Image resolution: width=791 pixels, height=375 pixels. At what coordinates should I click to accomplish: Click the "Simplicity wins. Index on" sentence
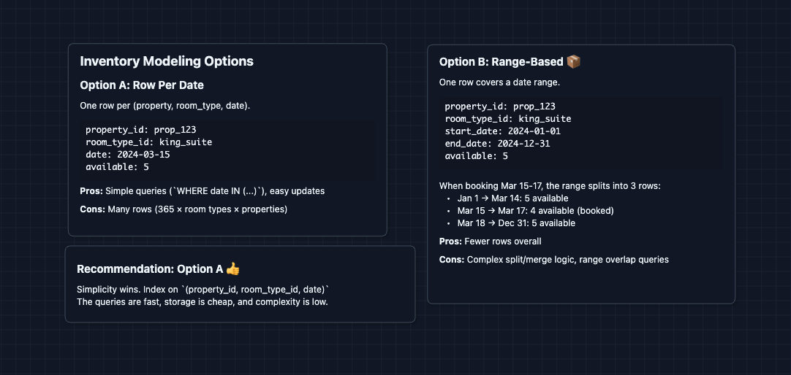203,290
